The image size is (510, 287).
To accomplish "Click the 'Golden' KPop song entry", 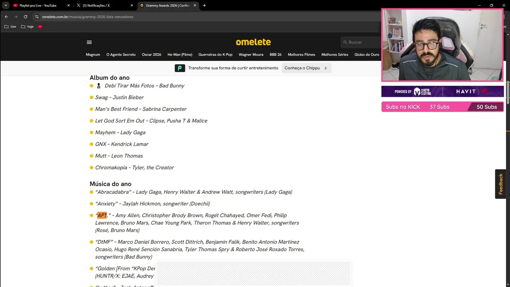I will (125, 272).
